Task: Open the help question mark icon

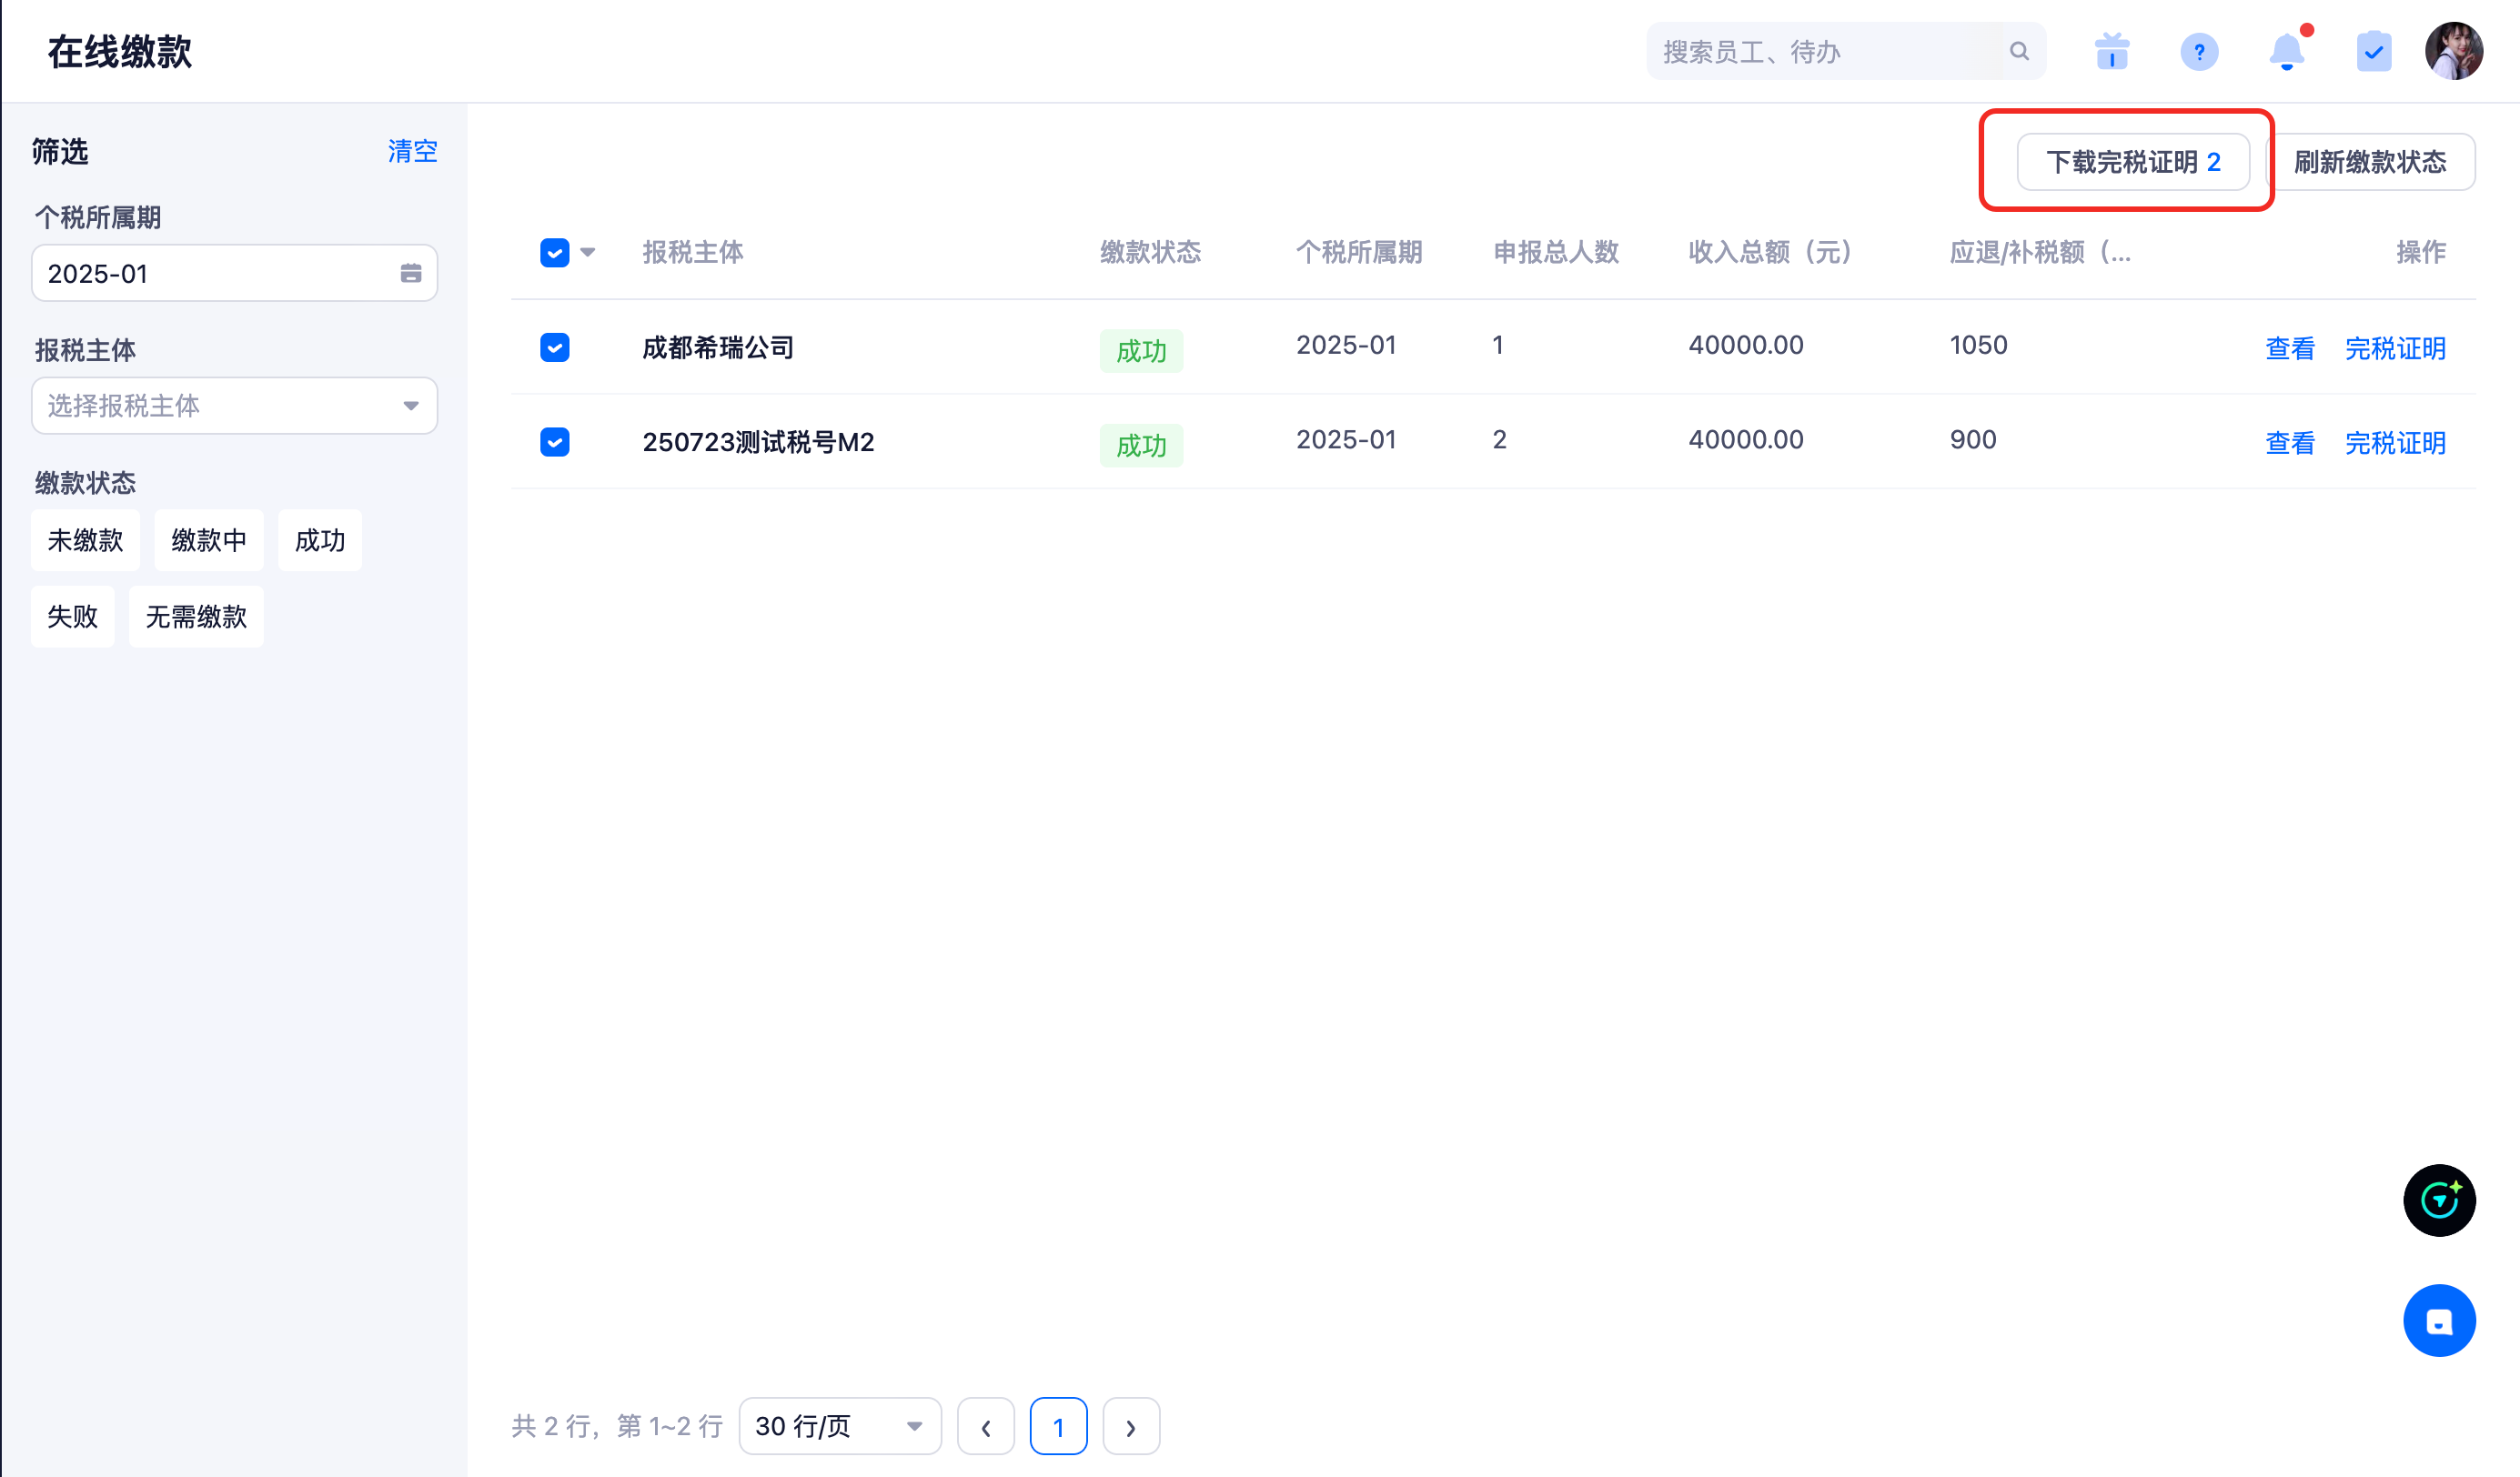Action: [2199, 51]
